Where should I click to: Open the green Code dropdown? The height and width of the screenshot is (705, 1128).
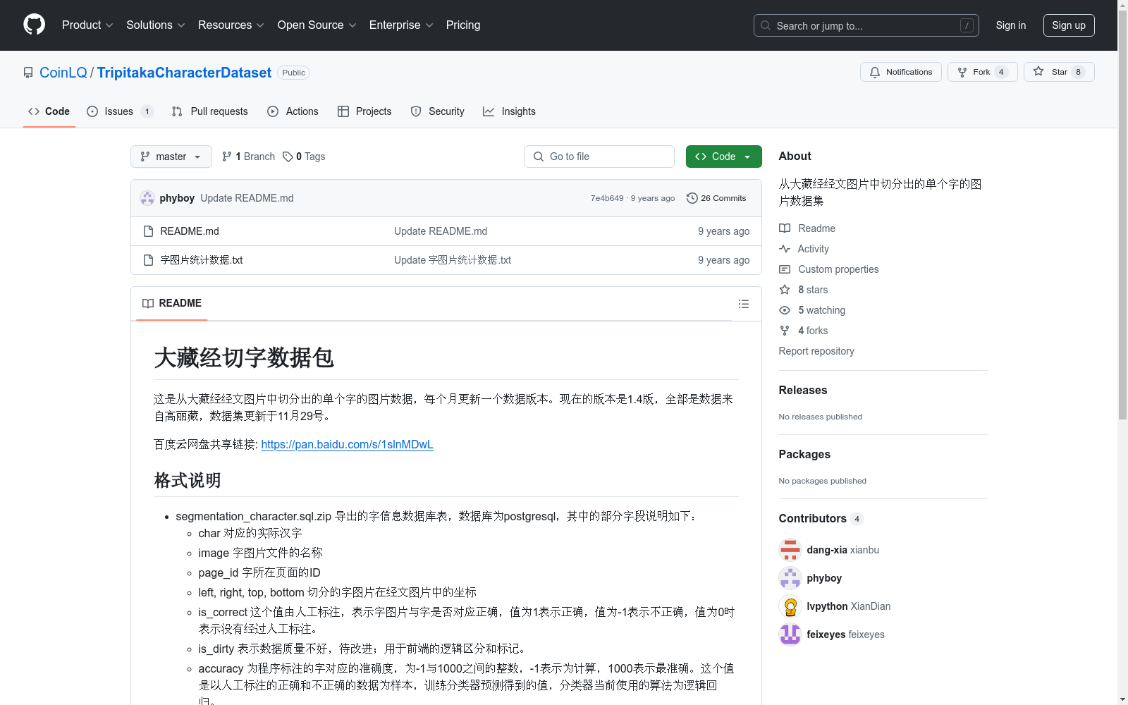click(x=723, y=157)
